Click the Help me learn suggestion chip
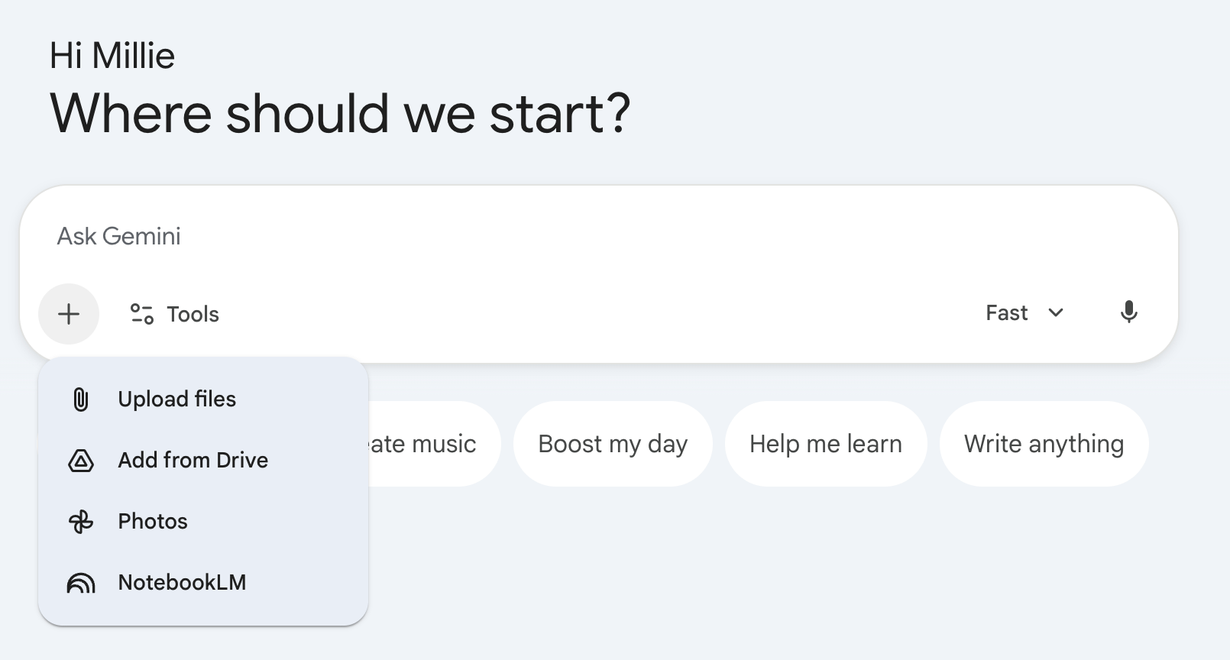The height and width of the screenshot is (660, 1230). click(x=825, y=444)
